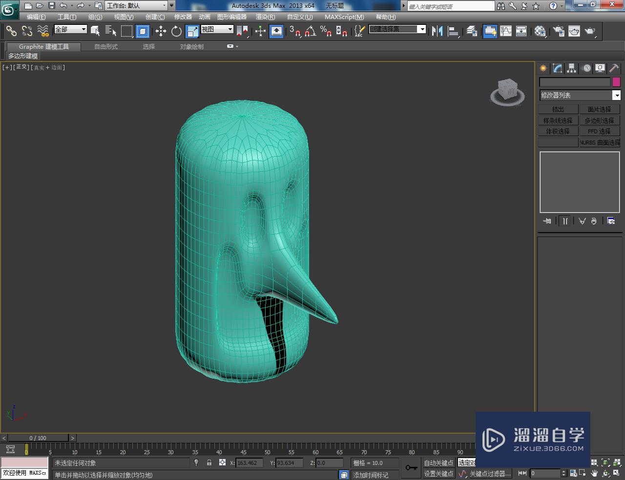Screen dimensions: 625x480
Task: Open the MAXScript(M) menu
Action: point(344,17)
